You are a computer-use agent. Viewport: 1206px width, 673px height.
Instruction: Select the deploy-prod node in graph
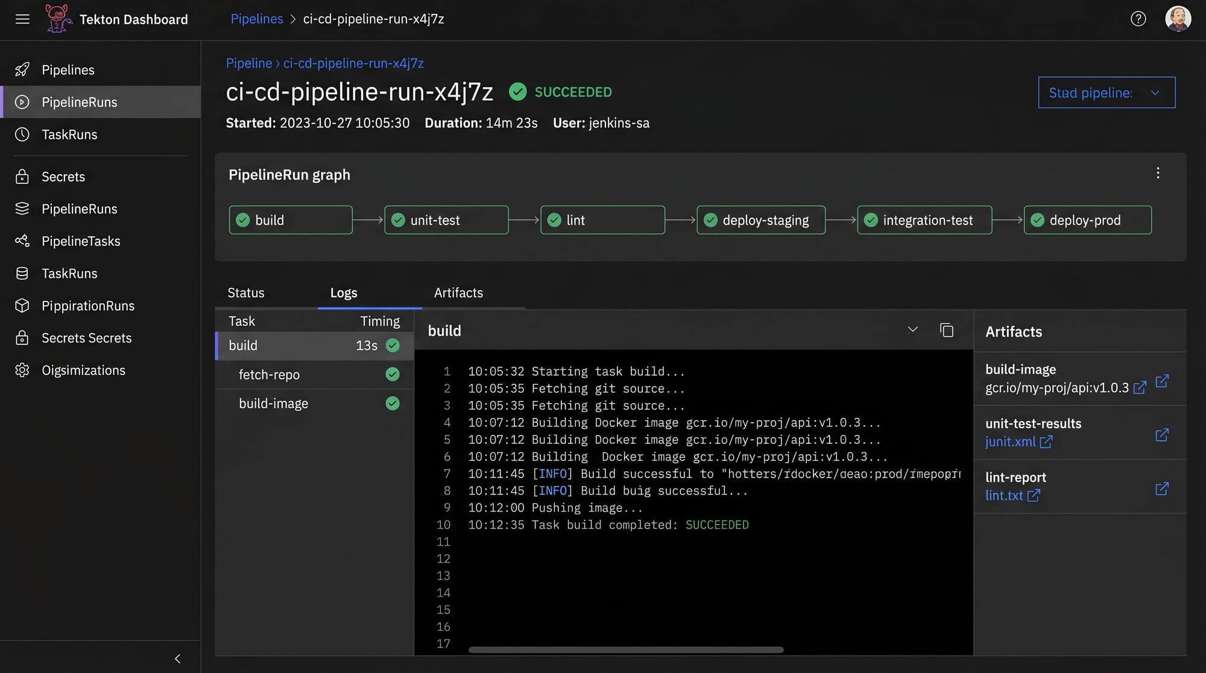click(x=1087, y=220)
